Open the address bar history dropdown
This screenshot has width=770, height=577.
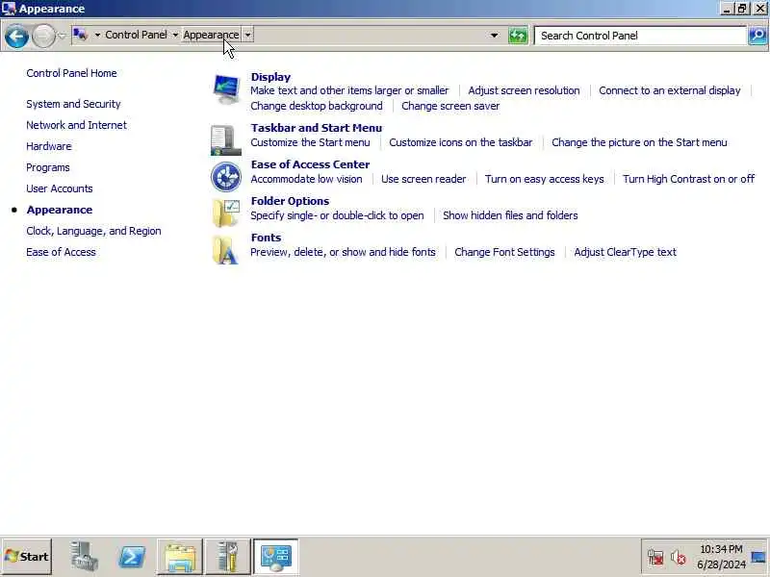495,36
